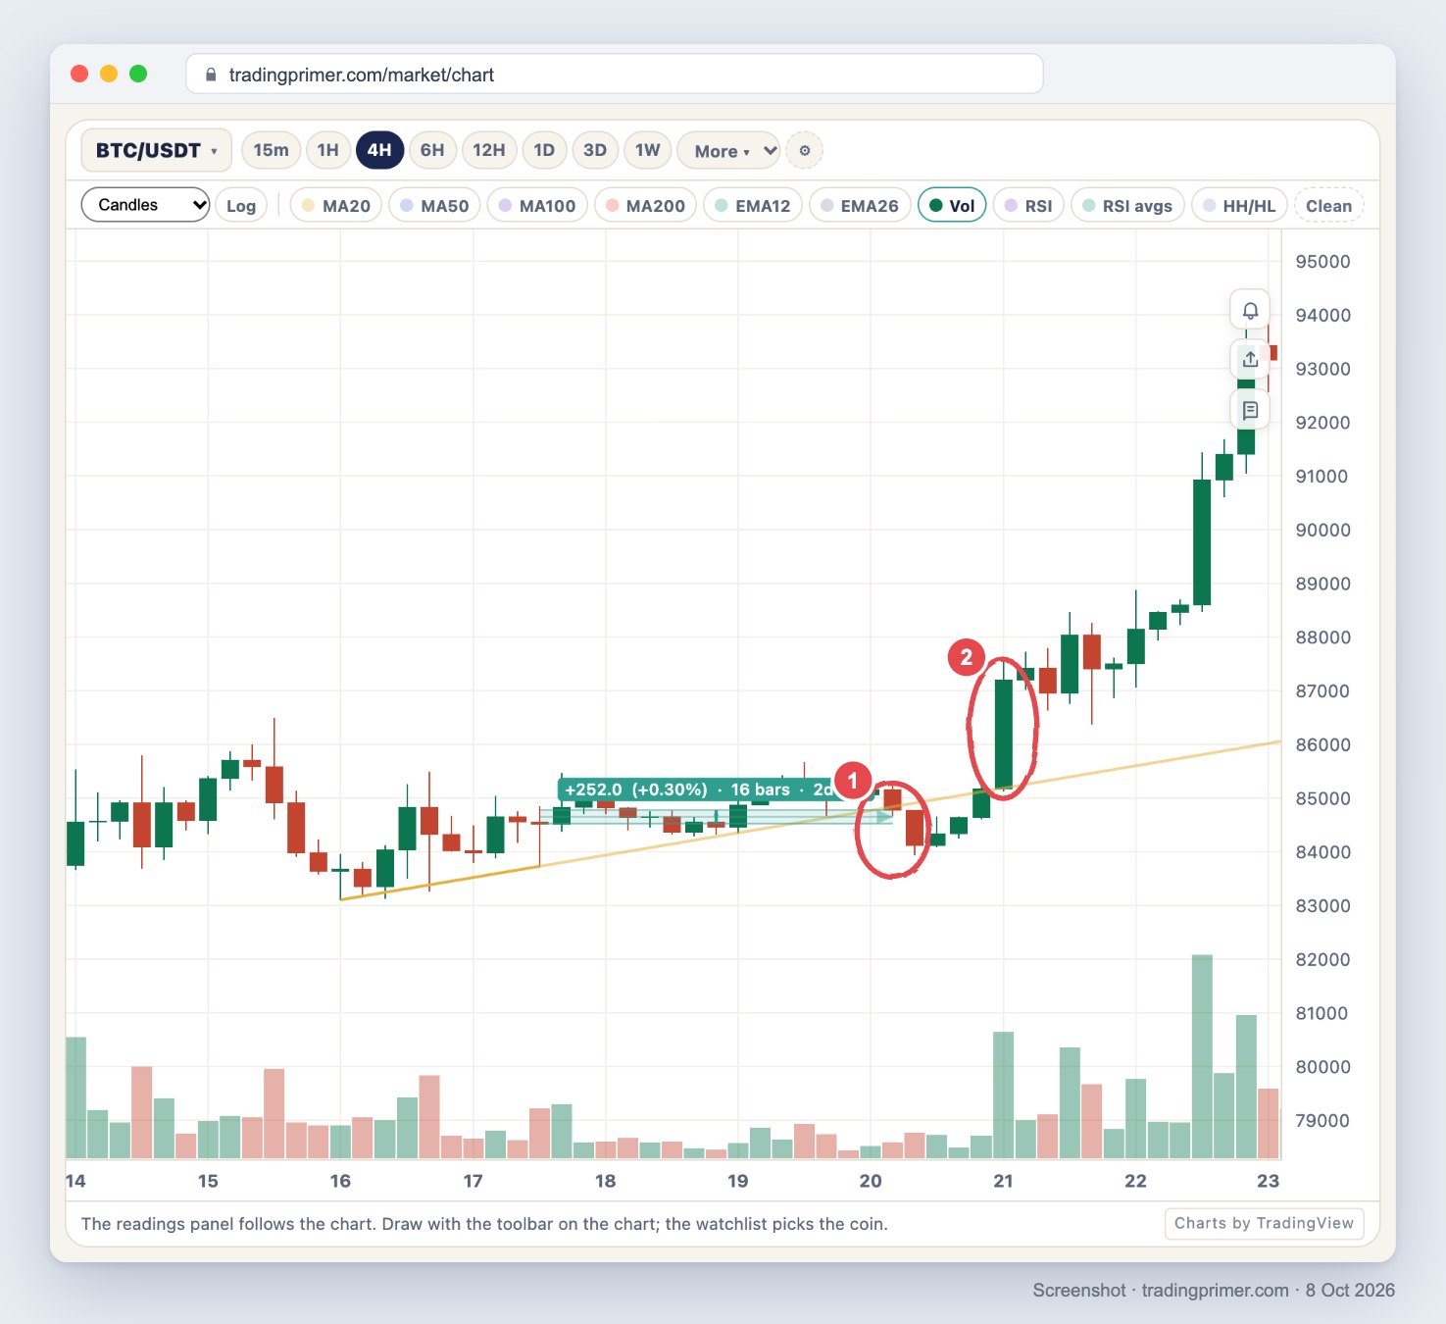The height and width of the screenshot is (1324, 1446).
Task: Click the share/export icon on chart
Action: point(1250,360)
